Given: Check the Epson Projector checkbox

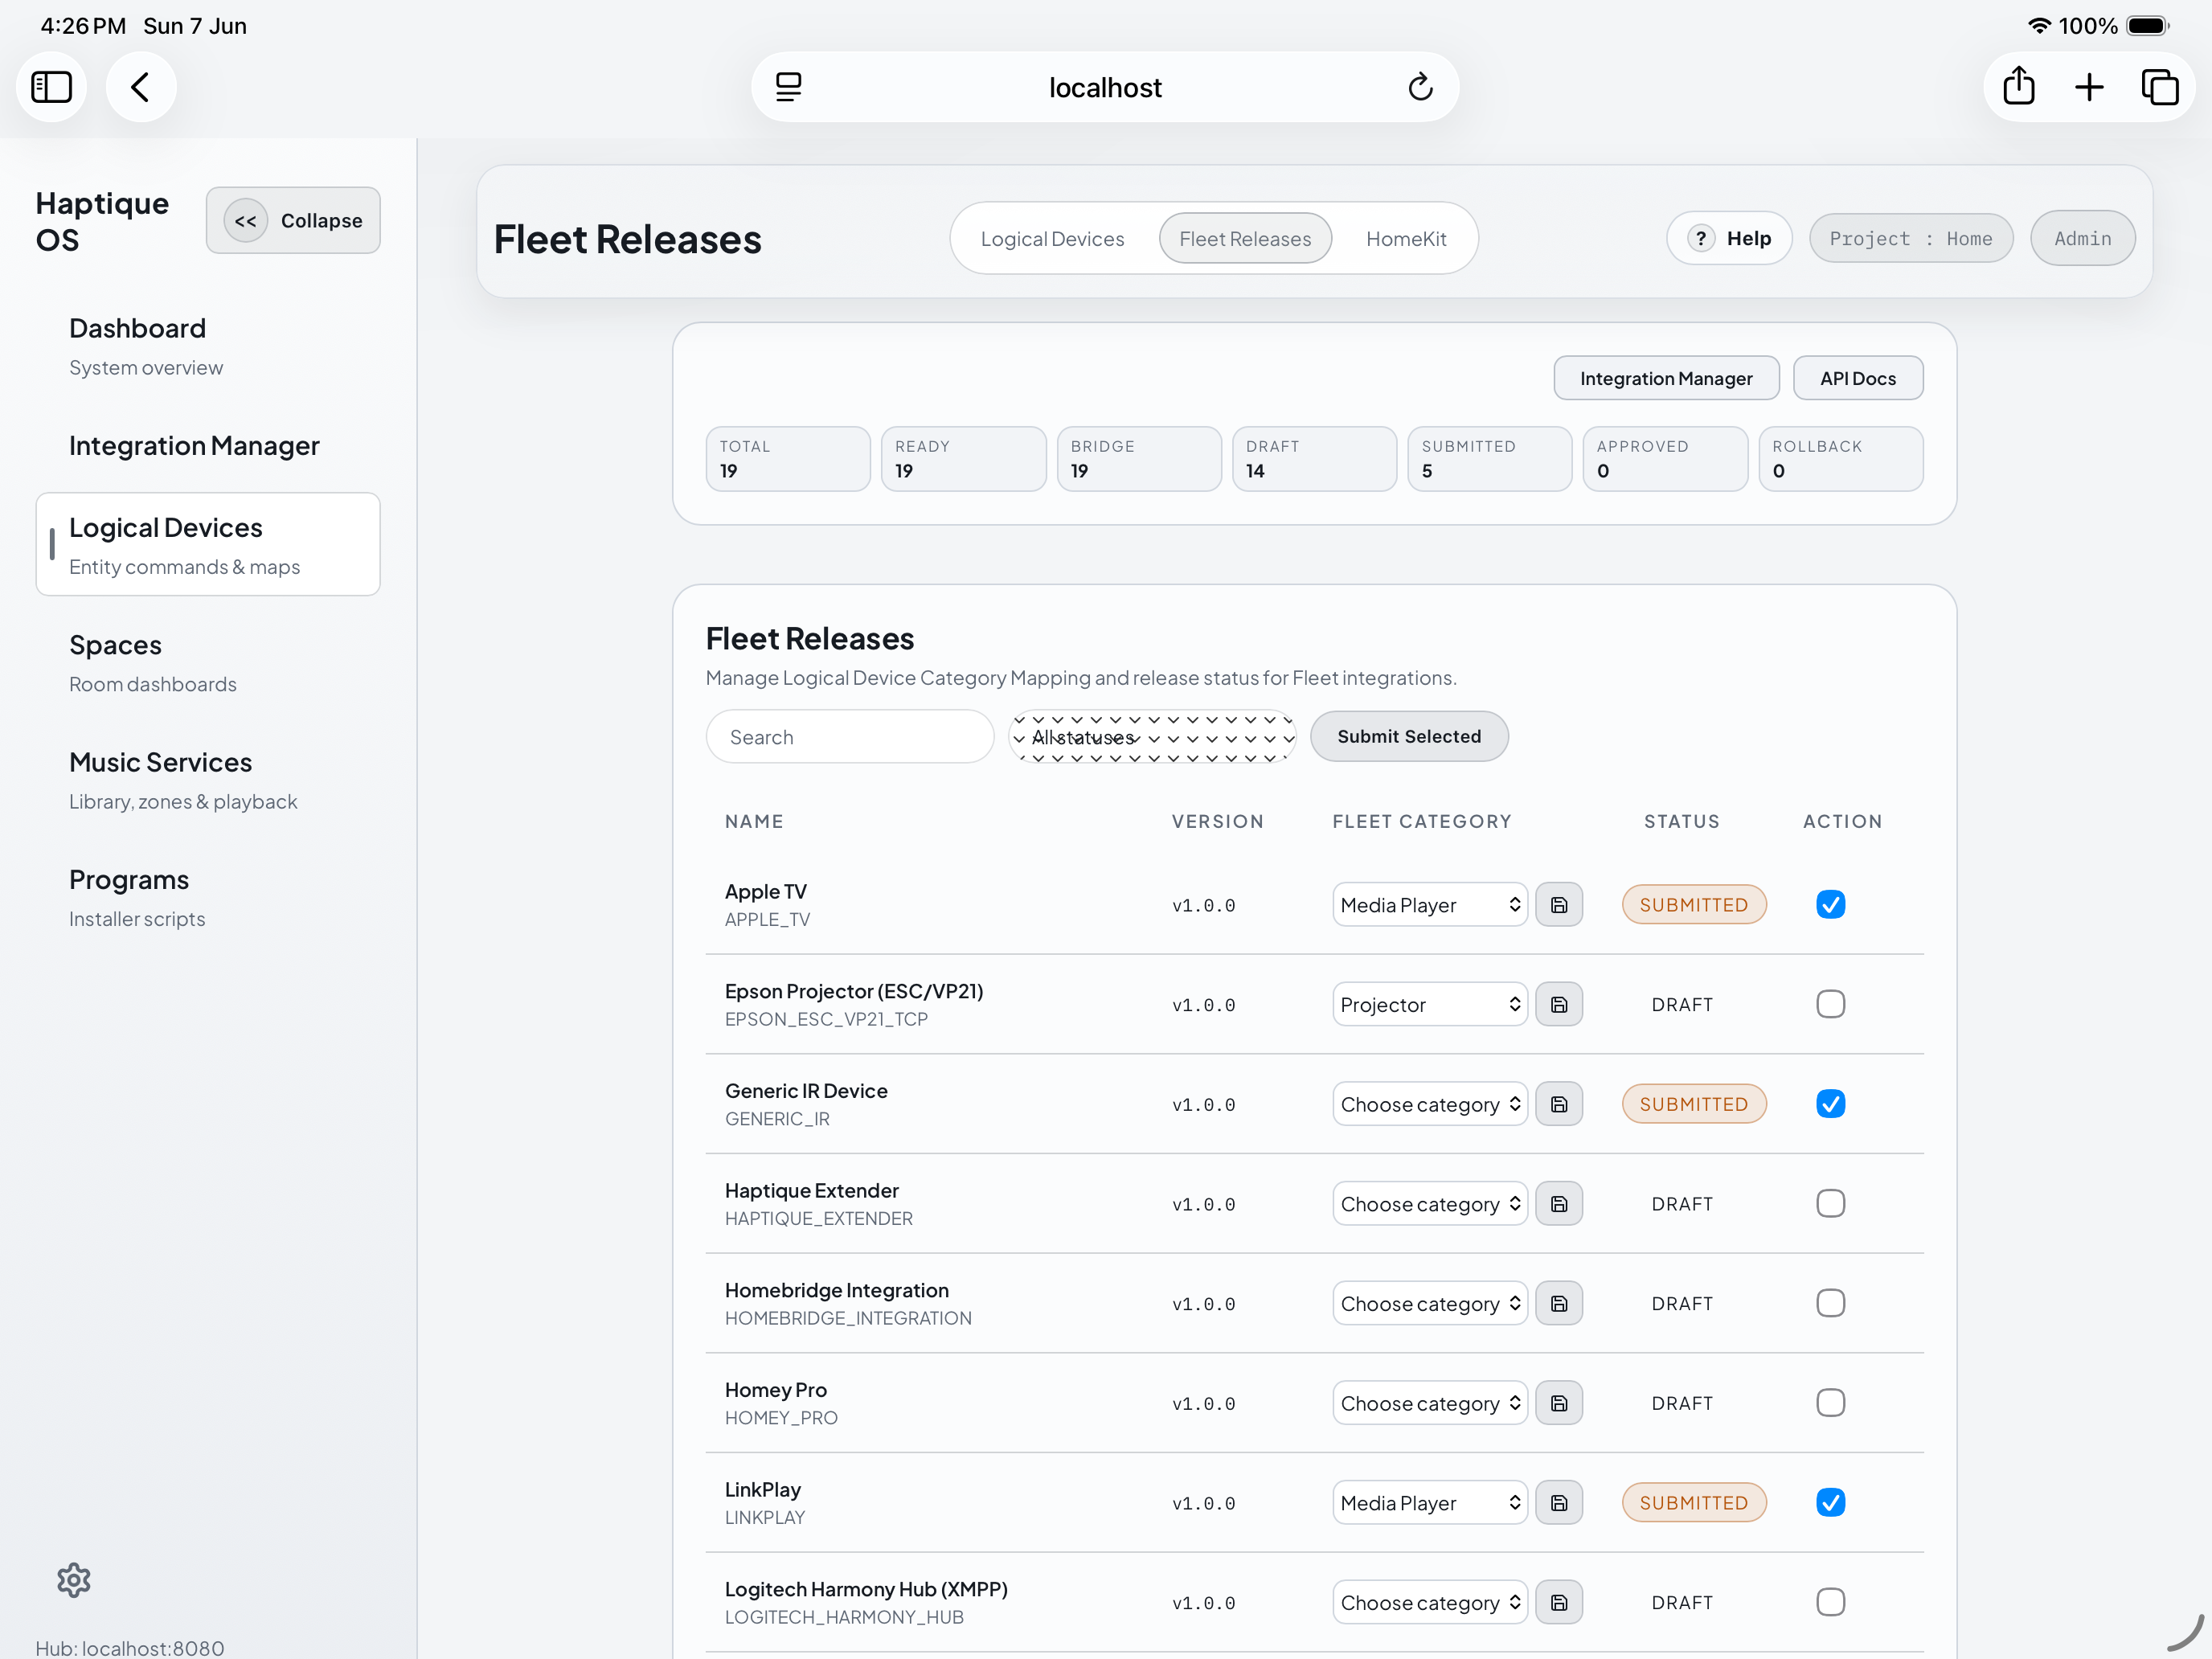Looking at the screenshot, I should coord(1831,1004).
